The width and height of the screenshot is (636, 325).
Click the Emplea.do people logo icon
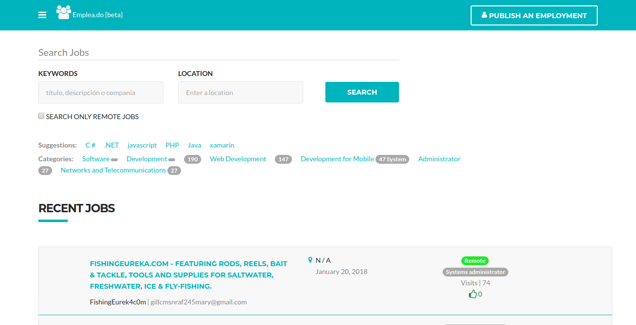[x=63, y=12]
